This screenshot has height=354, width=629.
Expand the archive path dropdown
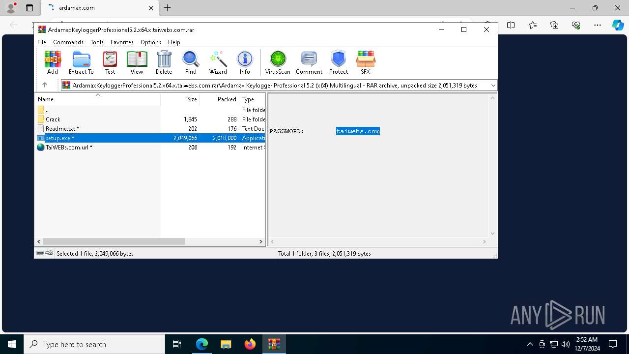point(493,85)
